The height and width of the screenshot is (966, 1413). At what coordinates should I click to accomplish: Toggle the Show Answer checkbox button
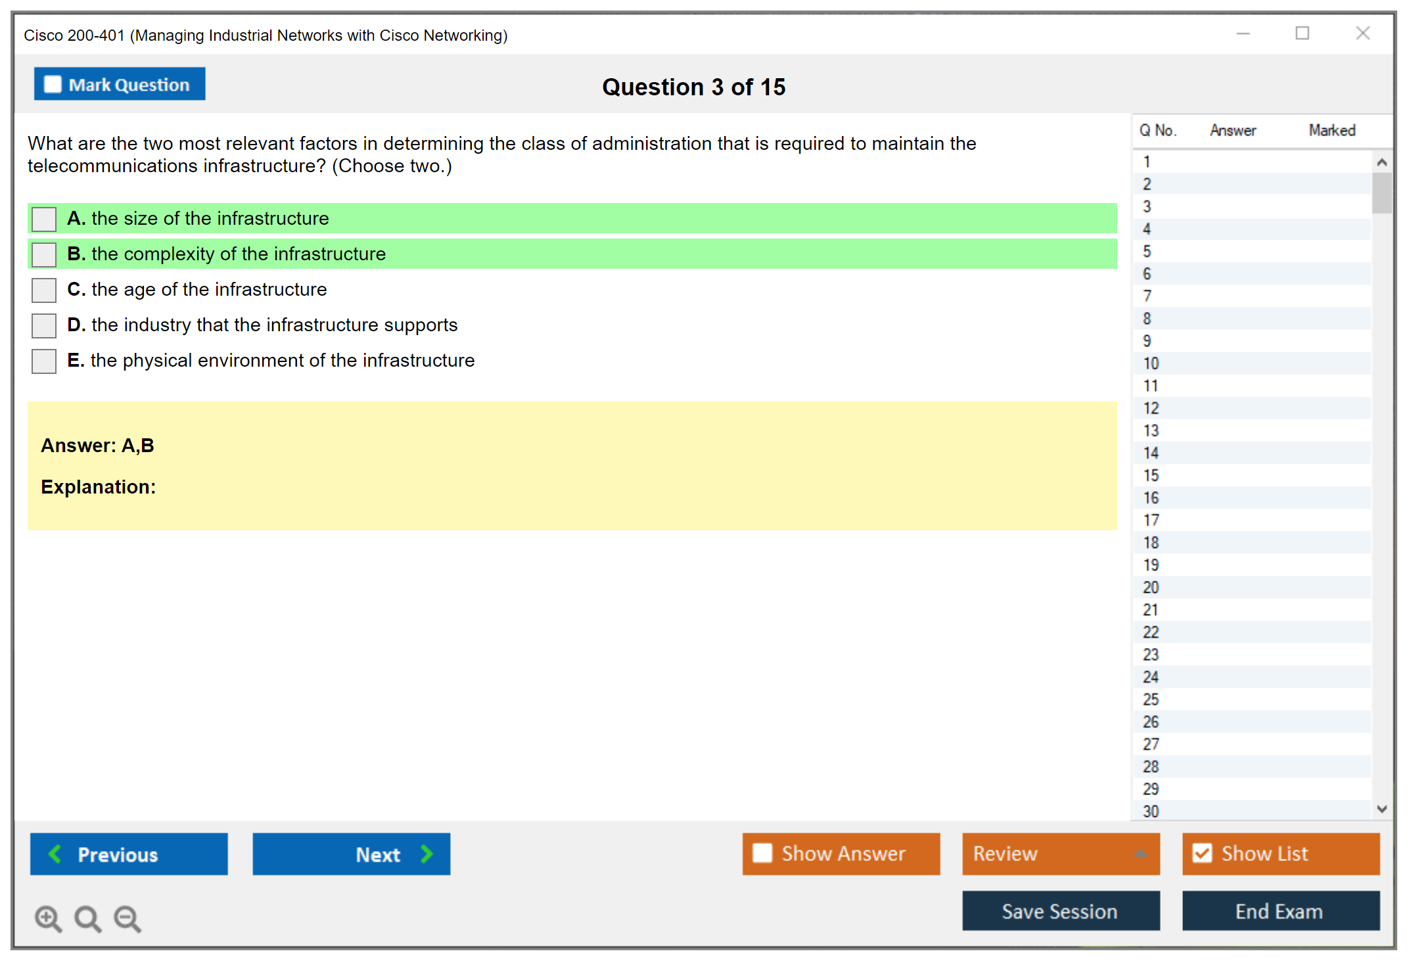pyautogui.click(x=763, y=853)
